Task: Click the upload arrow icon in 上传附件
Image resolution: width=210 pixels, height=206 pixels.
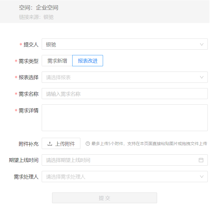Action: pyautogui.click(x=50, y=144)
